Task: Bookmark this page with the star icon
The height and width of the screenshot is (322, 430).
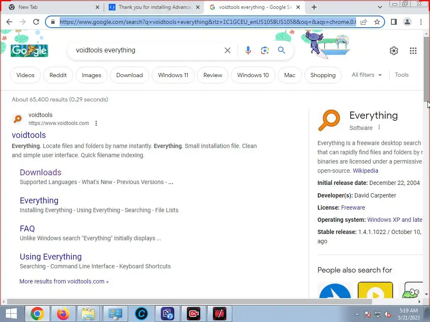Action: point(377,22)
